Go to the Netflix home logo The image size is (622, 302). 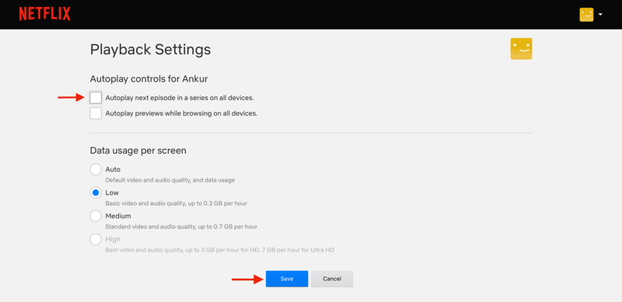coord(44,14)
